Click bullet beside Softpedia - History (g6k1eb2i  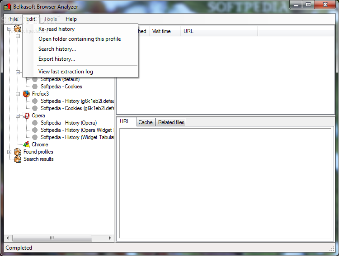(35, 101)
